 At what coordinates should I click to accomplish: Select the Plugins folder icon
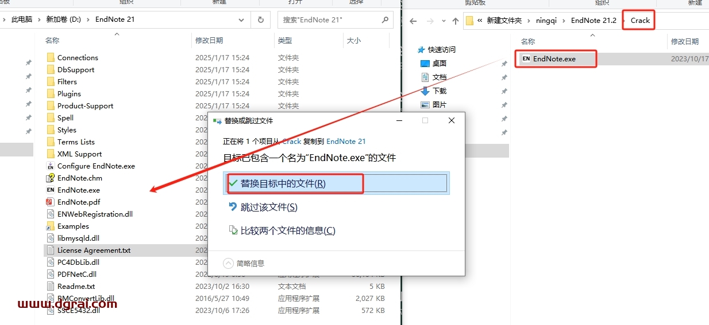pos(51,93)
